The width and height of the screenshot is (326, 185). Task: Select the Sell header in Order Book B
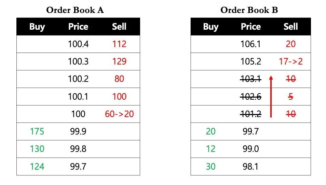point(290,27)
